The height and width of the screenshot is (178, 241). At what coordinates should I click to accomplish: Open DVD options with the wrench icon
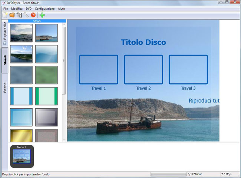(26, 15)
